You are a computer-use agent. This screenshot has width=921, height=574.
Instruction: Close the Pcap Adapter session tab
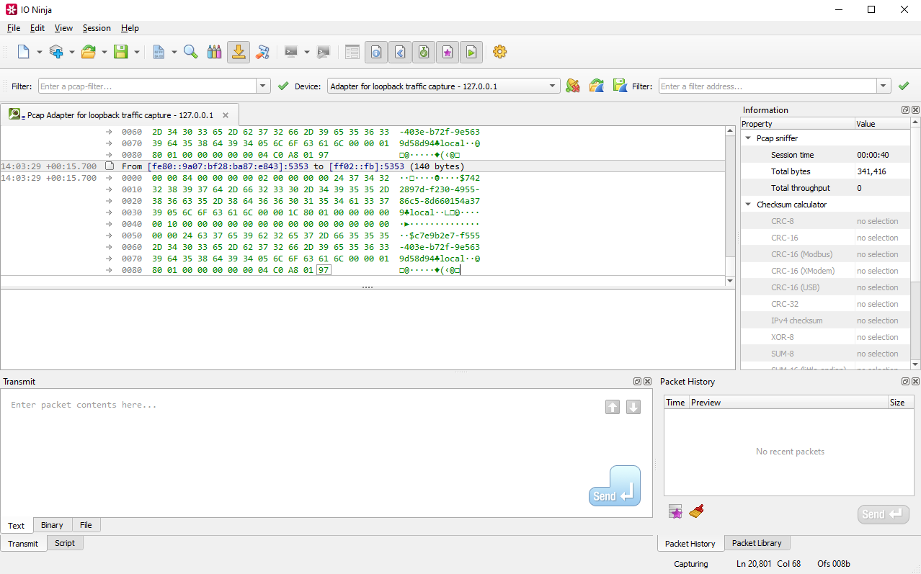225,115
